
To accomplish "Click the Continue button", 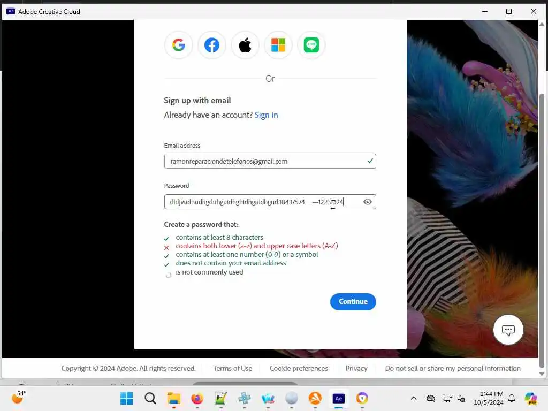I will 353,302.
